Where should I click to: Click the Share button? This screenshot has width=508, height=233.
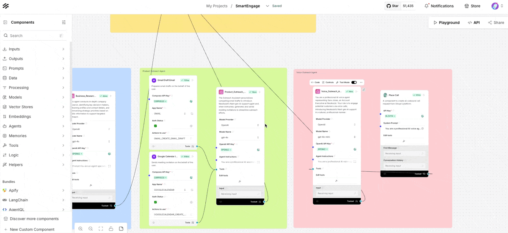[496, 23]
